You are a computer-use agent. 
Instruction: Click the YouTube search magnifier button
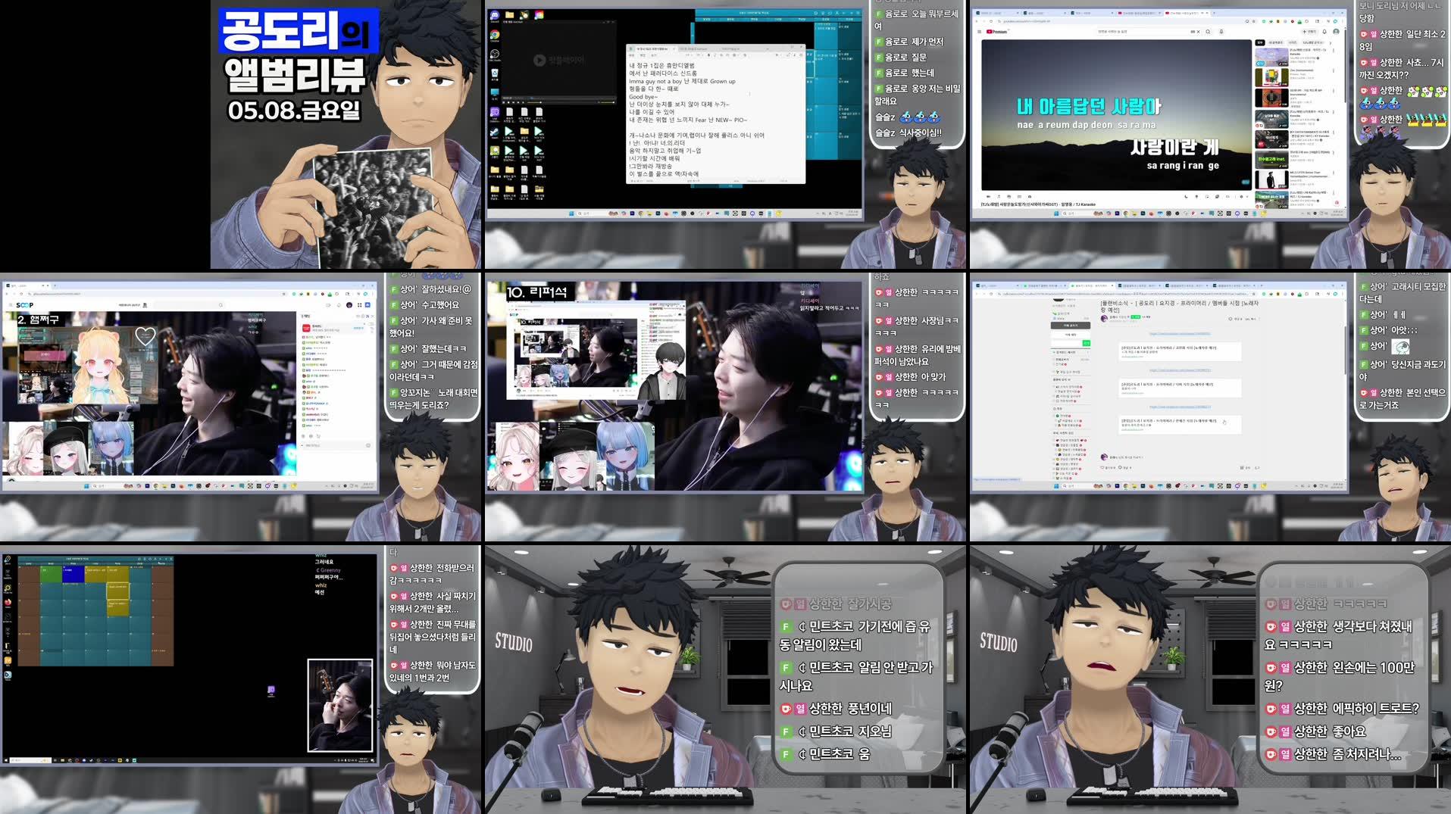(x=1209, y=32)
